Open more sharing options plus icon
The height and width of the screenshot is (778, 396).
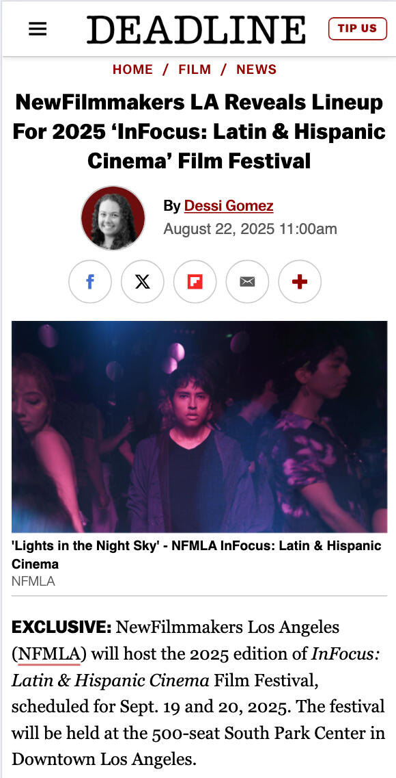point(300,282)
